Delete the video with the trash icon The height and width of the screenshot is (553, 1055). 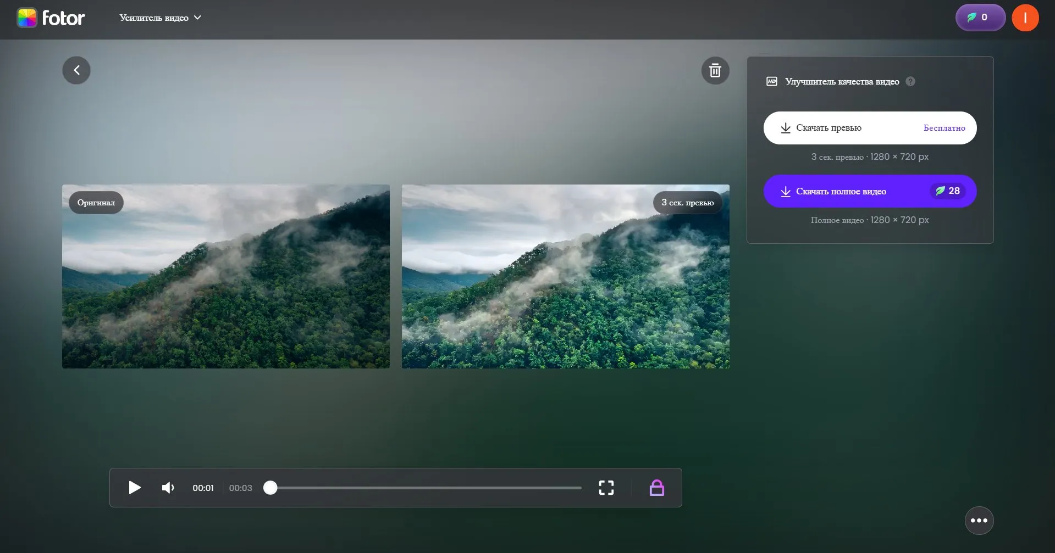coord(715,70)
